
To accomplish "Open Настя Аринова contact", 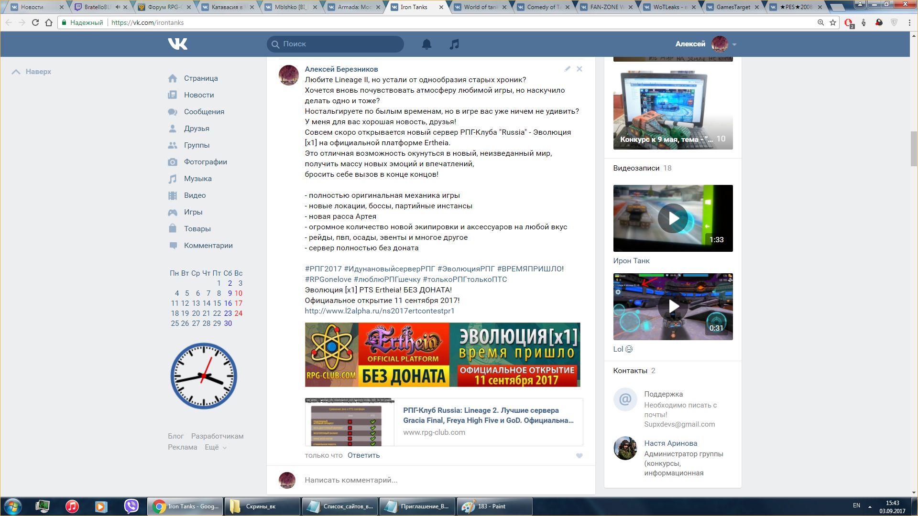I will pos(670,443).
